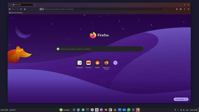
Task: Open the linuxmint menu button
Action: pos(65,110)
